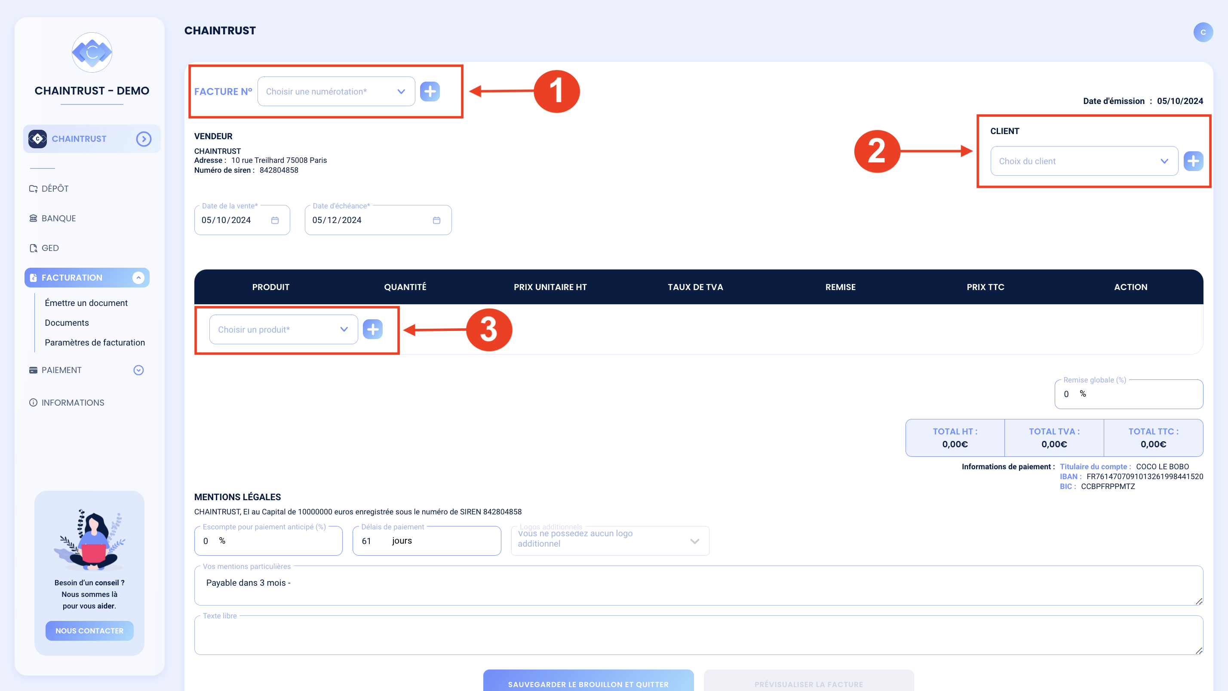
Task: Click the TOTAL HT amount box
Action: [x=955, y=438]
